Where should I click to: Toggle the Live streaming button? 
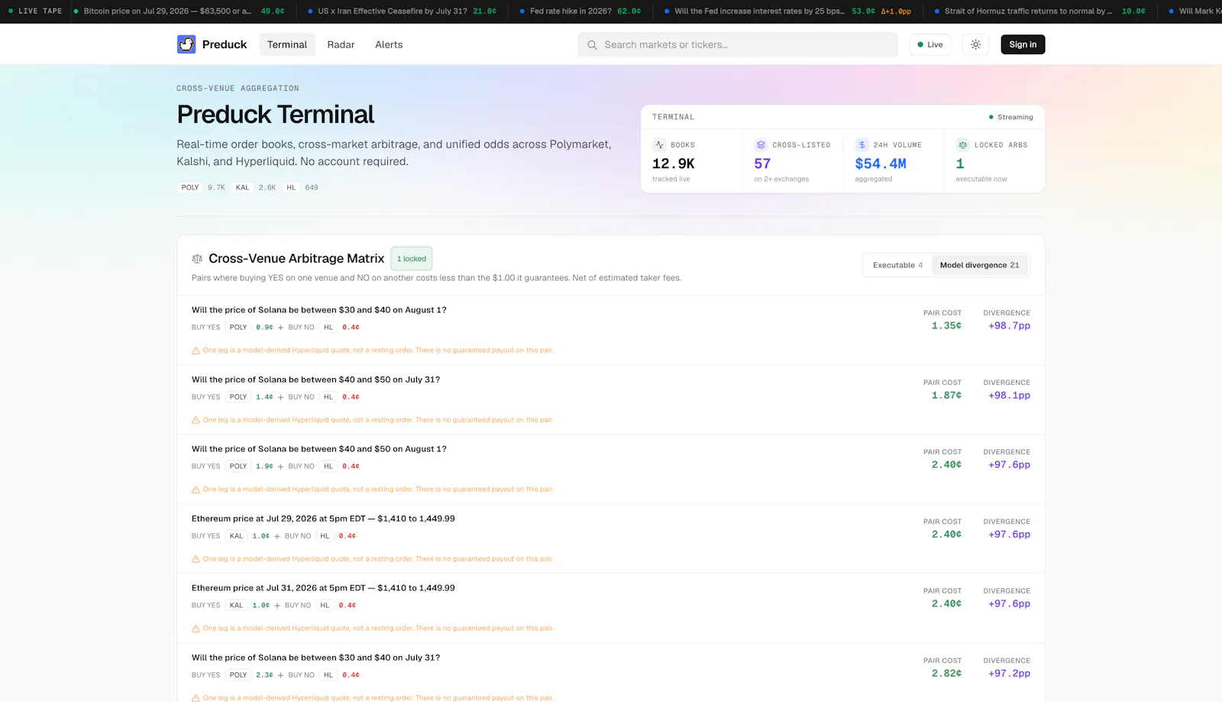930,44
